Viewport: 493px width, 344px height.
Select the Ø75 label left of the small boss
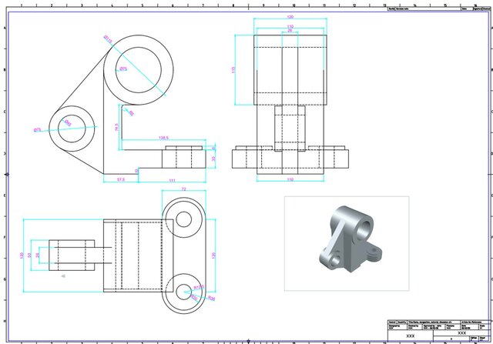[x=38, y=130]
